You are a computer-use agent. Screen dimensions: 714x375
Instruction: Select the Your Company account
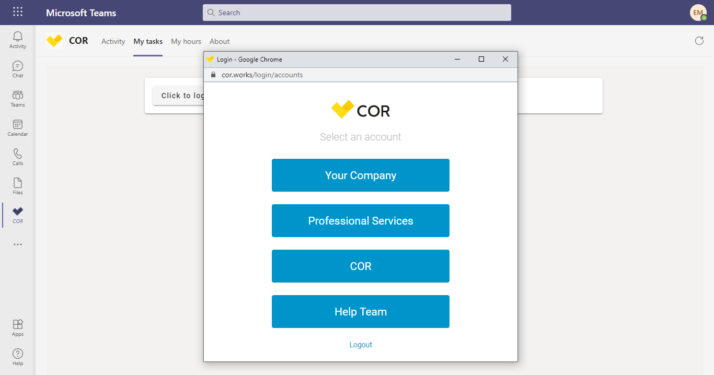[361, 175]
